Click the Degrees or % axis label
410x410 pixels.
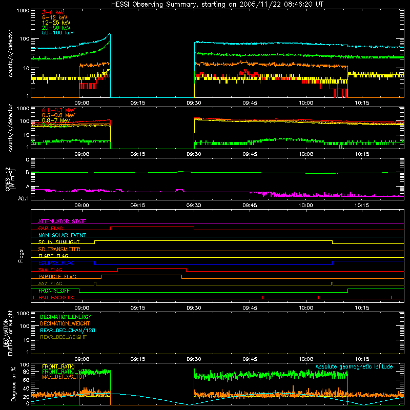tap(13, 384)
